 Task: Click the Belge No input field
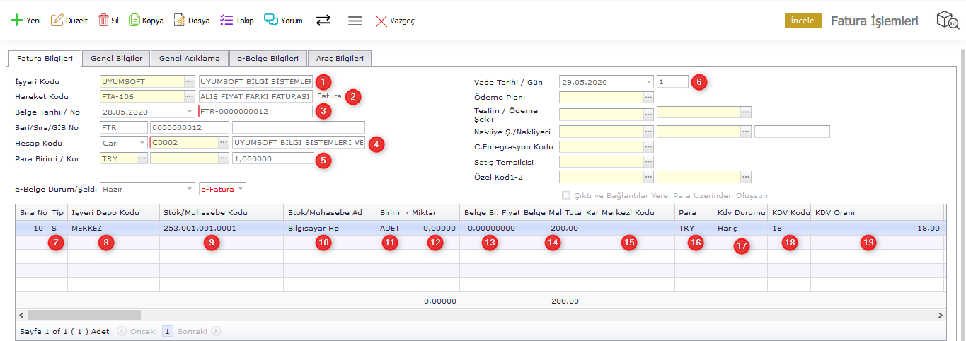coord(255,111)
